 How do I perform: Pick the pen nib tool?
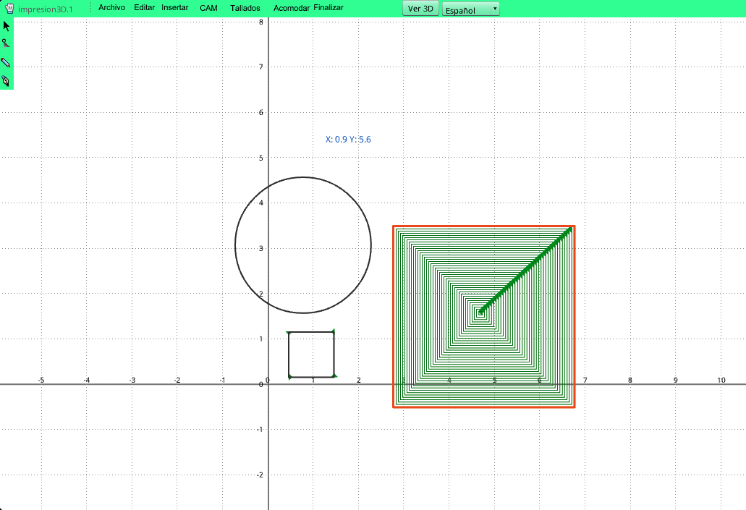pyautogui.click(x=7, y=81)
